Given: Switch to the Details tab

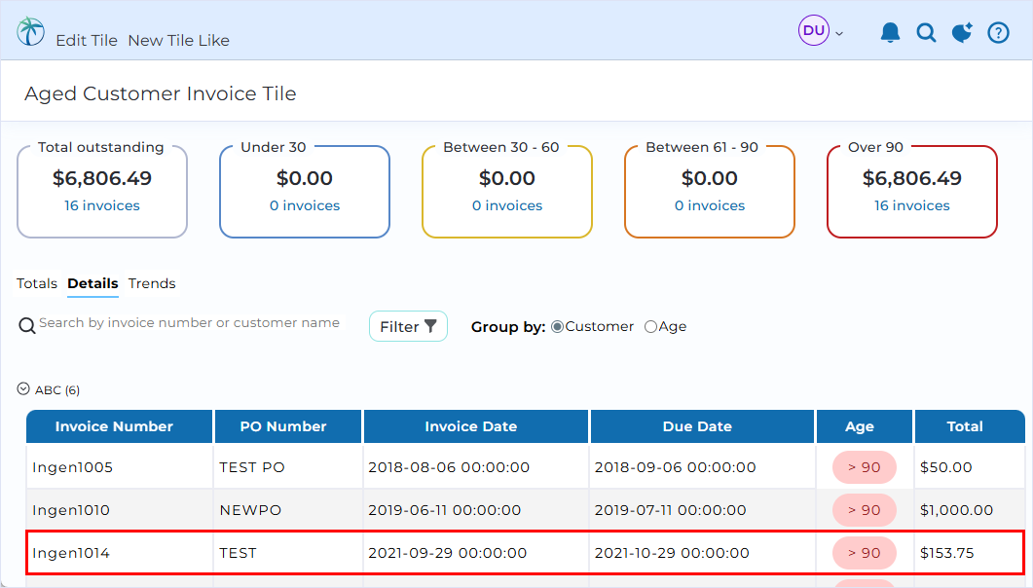Looking at the screenshot, I should (92, 283).
